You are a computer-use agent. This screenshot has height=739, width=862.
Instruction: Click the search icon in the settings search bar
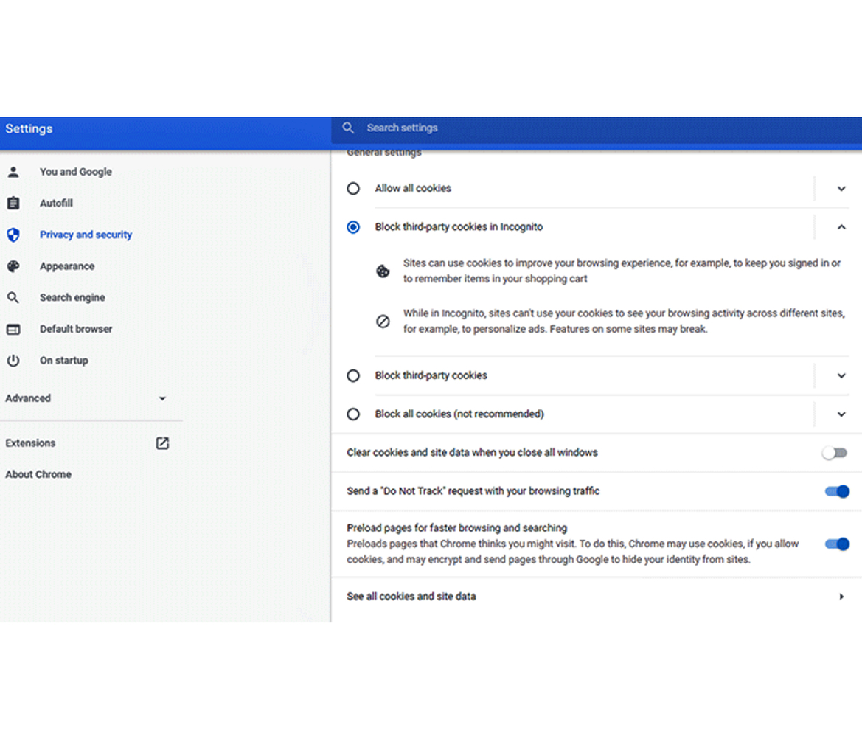point(348,128)
